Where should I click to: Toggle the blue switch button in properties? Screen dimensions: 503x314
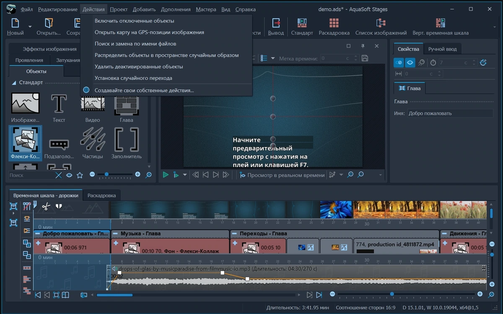click(399, 62)
